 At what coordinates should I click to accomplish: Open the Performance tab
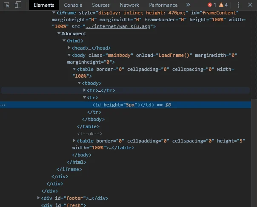coord(163,5)
